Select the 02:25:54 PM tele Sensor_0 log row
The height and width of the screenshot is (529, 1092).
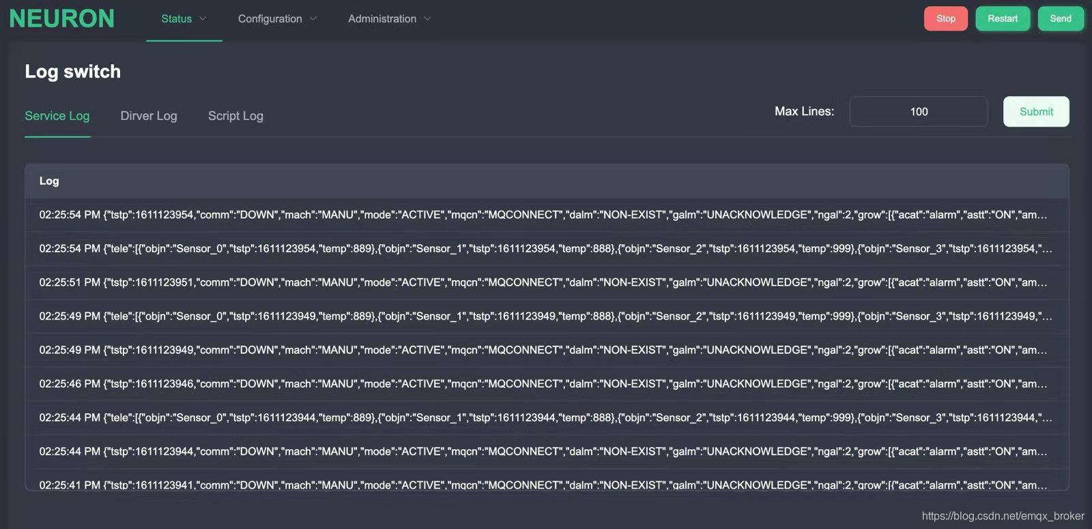(x=547, y=249)
